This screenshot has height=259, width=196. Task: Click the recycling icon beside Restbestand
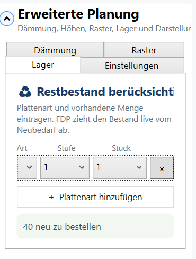(x=25, y=92)
